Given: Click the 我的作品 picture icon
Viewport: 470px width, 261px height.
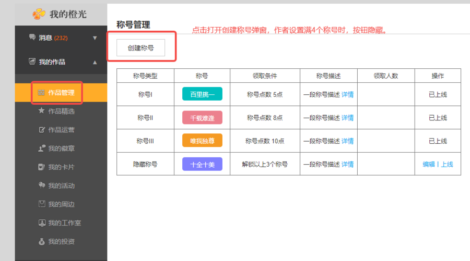Looking at the screenshot, I should point(32,62).
